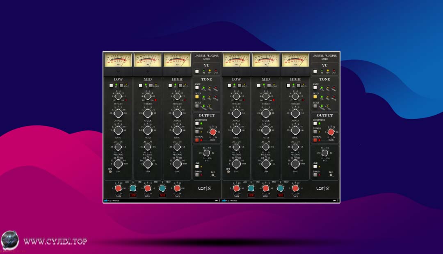443x254 pixels.
Task: Toggle master LINK button in right plugin
Action: [315, 166]
